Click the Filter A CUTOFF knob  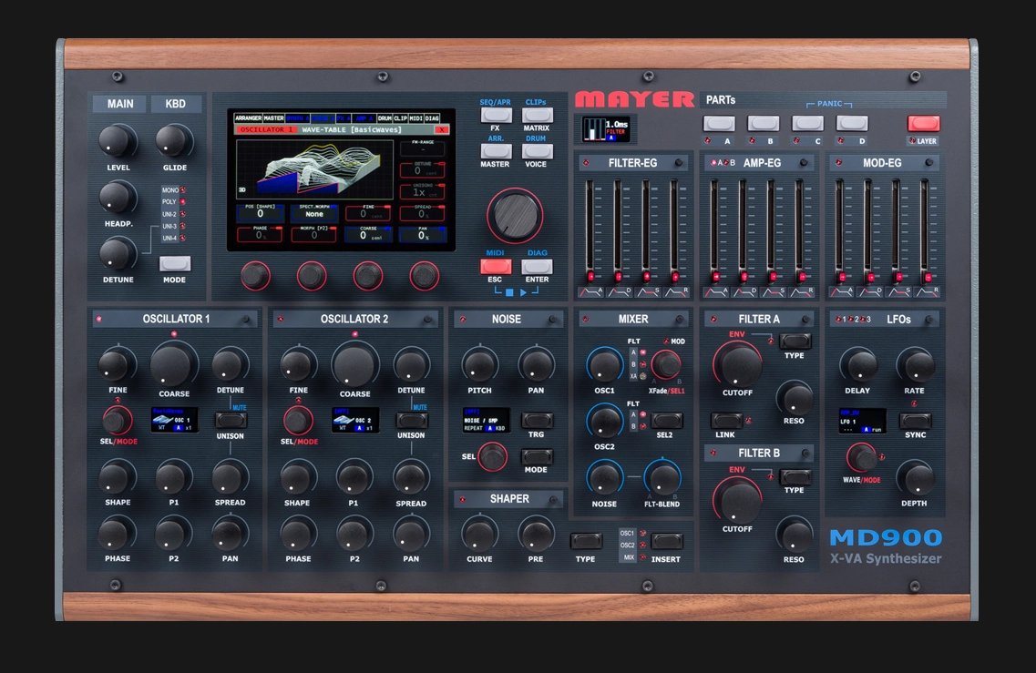coord(738,364)
